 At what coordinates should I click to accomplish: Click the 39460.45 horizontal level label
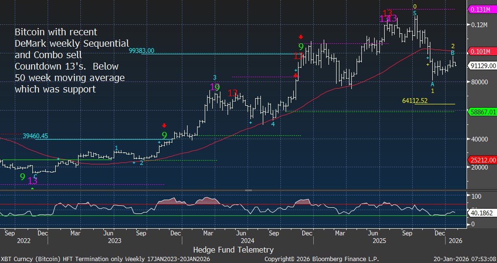35,136
